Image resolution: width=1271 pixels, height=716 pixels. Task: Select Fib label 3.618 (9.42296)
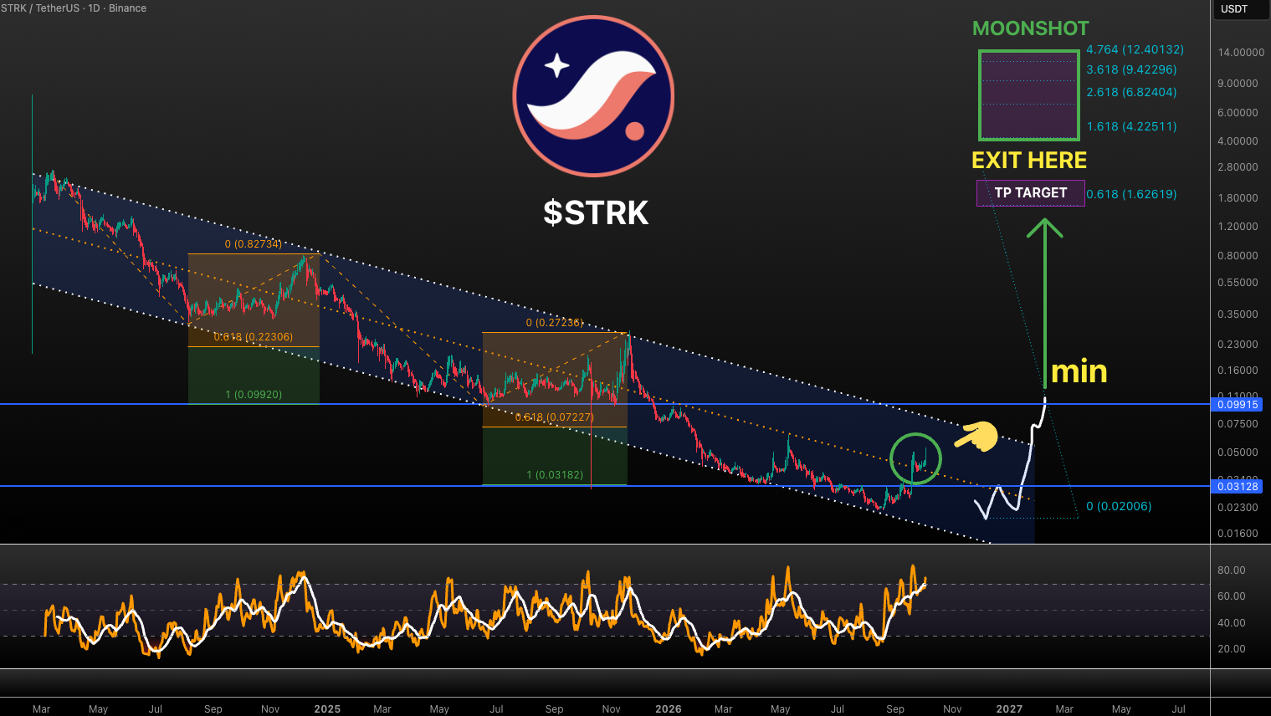1131,69
